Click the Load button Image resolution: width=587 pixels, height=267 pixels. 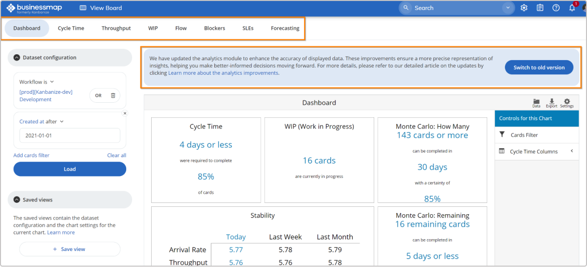point(69,169)
